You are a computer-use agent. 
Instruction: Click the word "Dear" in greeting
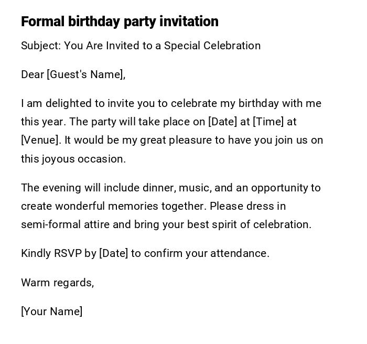(33, 74)
